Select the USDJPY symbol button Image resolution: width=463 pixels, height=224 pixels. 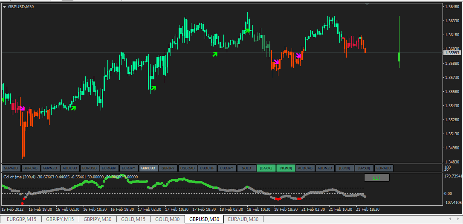tap(227, 168)
